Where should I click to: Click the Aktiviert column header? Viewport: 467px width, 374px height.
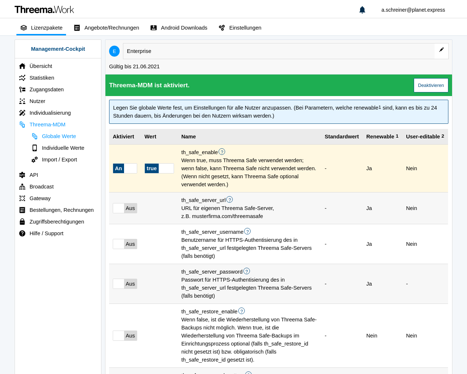[x=123, y=137]
